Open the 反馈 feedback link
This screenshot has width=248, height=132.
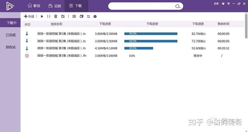(x=216, y=4)
